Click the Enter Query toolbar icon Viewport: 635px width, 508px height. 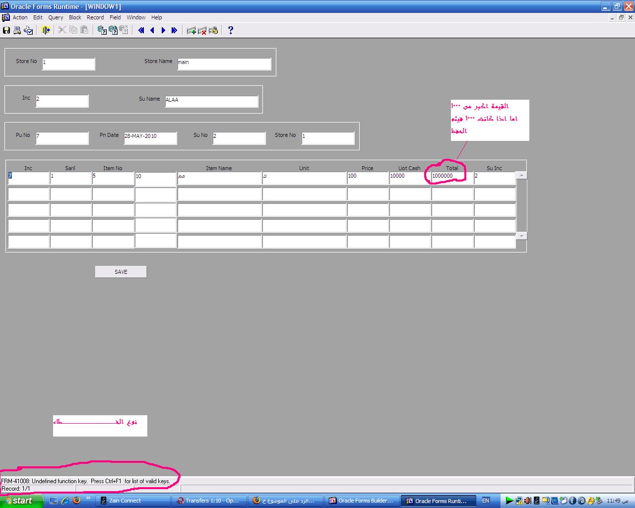pyautogui.click(x=102, y=30)
